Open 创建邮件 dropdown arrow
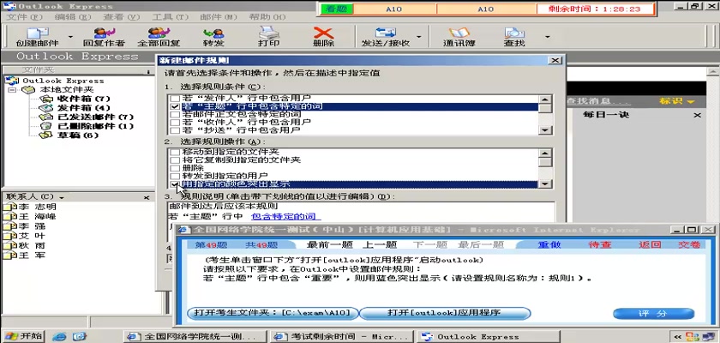 click(x=70, y=37)
